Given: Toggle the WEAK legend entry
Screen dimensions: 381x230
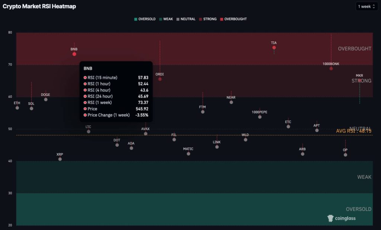Looking at the screenshot, I should point(166,19).
